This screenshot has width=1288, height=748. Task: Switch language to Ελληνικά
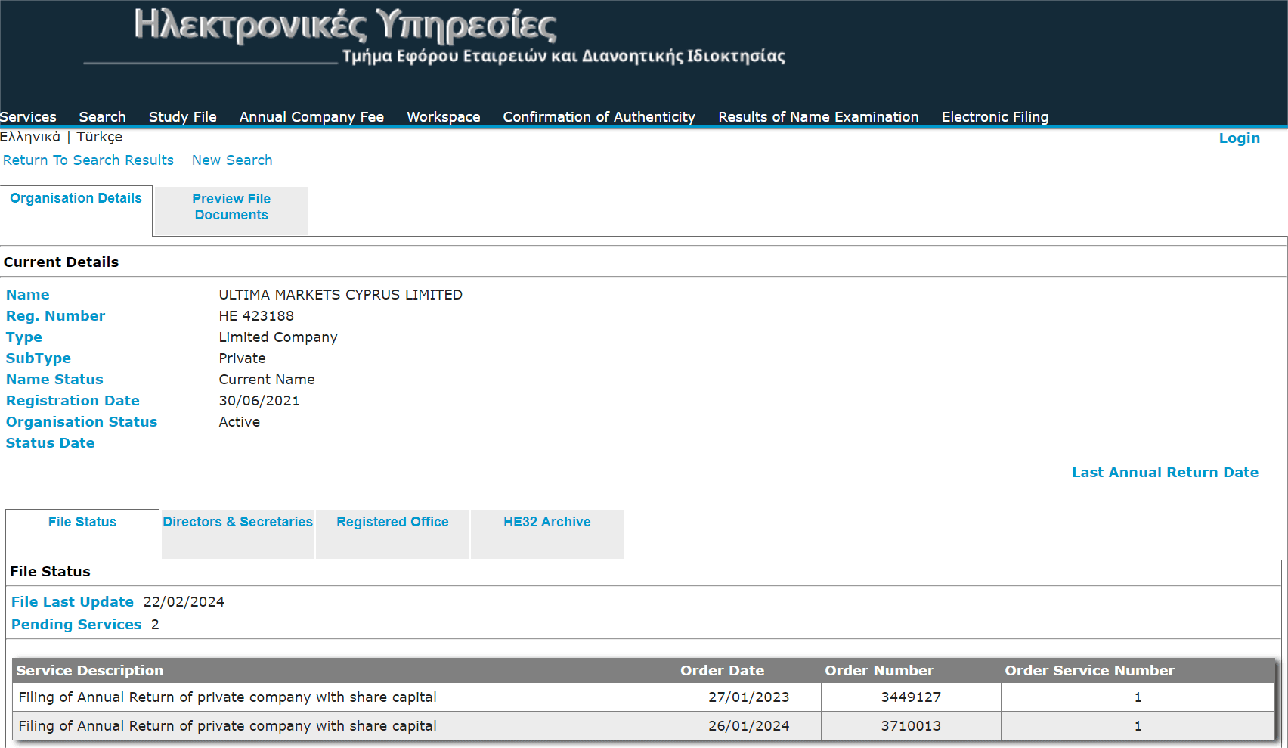[x=30, y=137]
